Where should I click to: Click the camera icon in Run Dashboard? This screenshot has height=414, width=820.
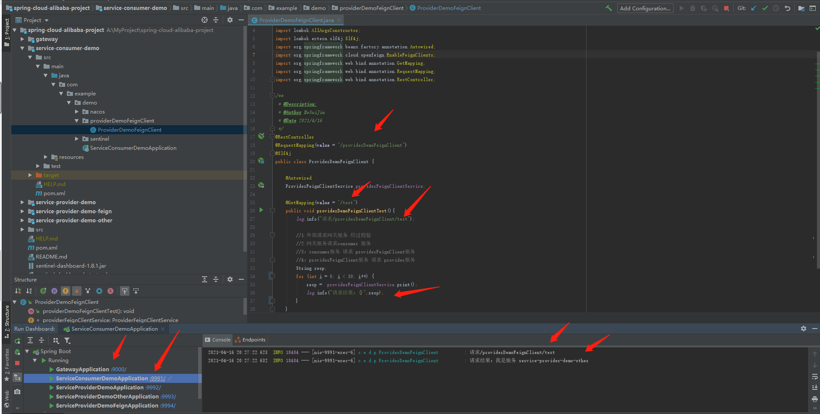[x=17, y=392]
